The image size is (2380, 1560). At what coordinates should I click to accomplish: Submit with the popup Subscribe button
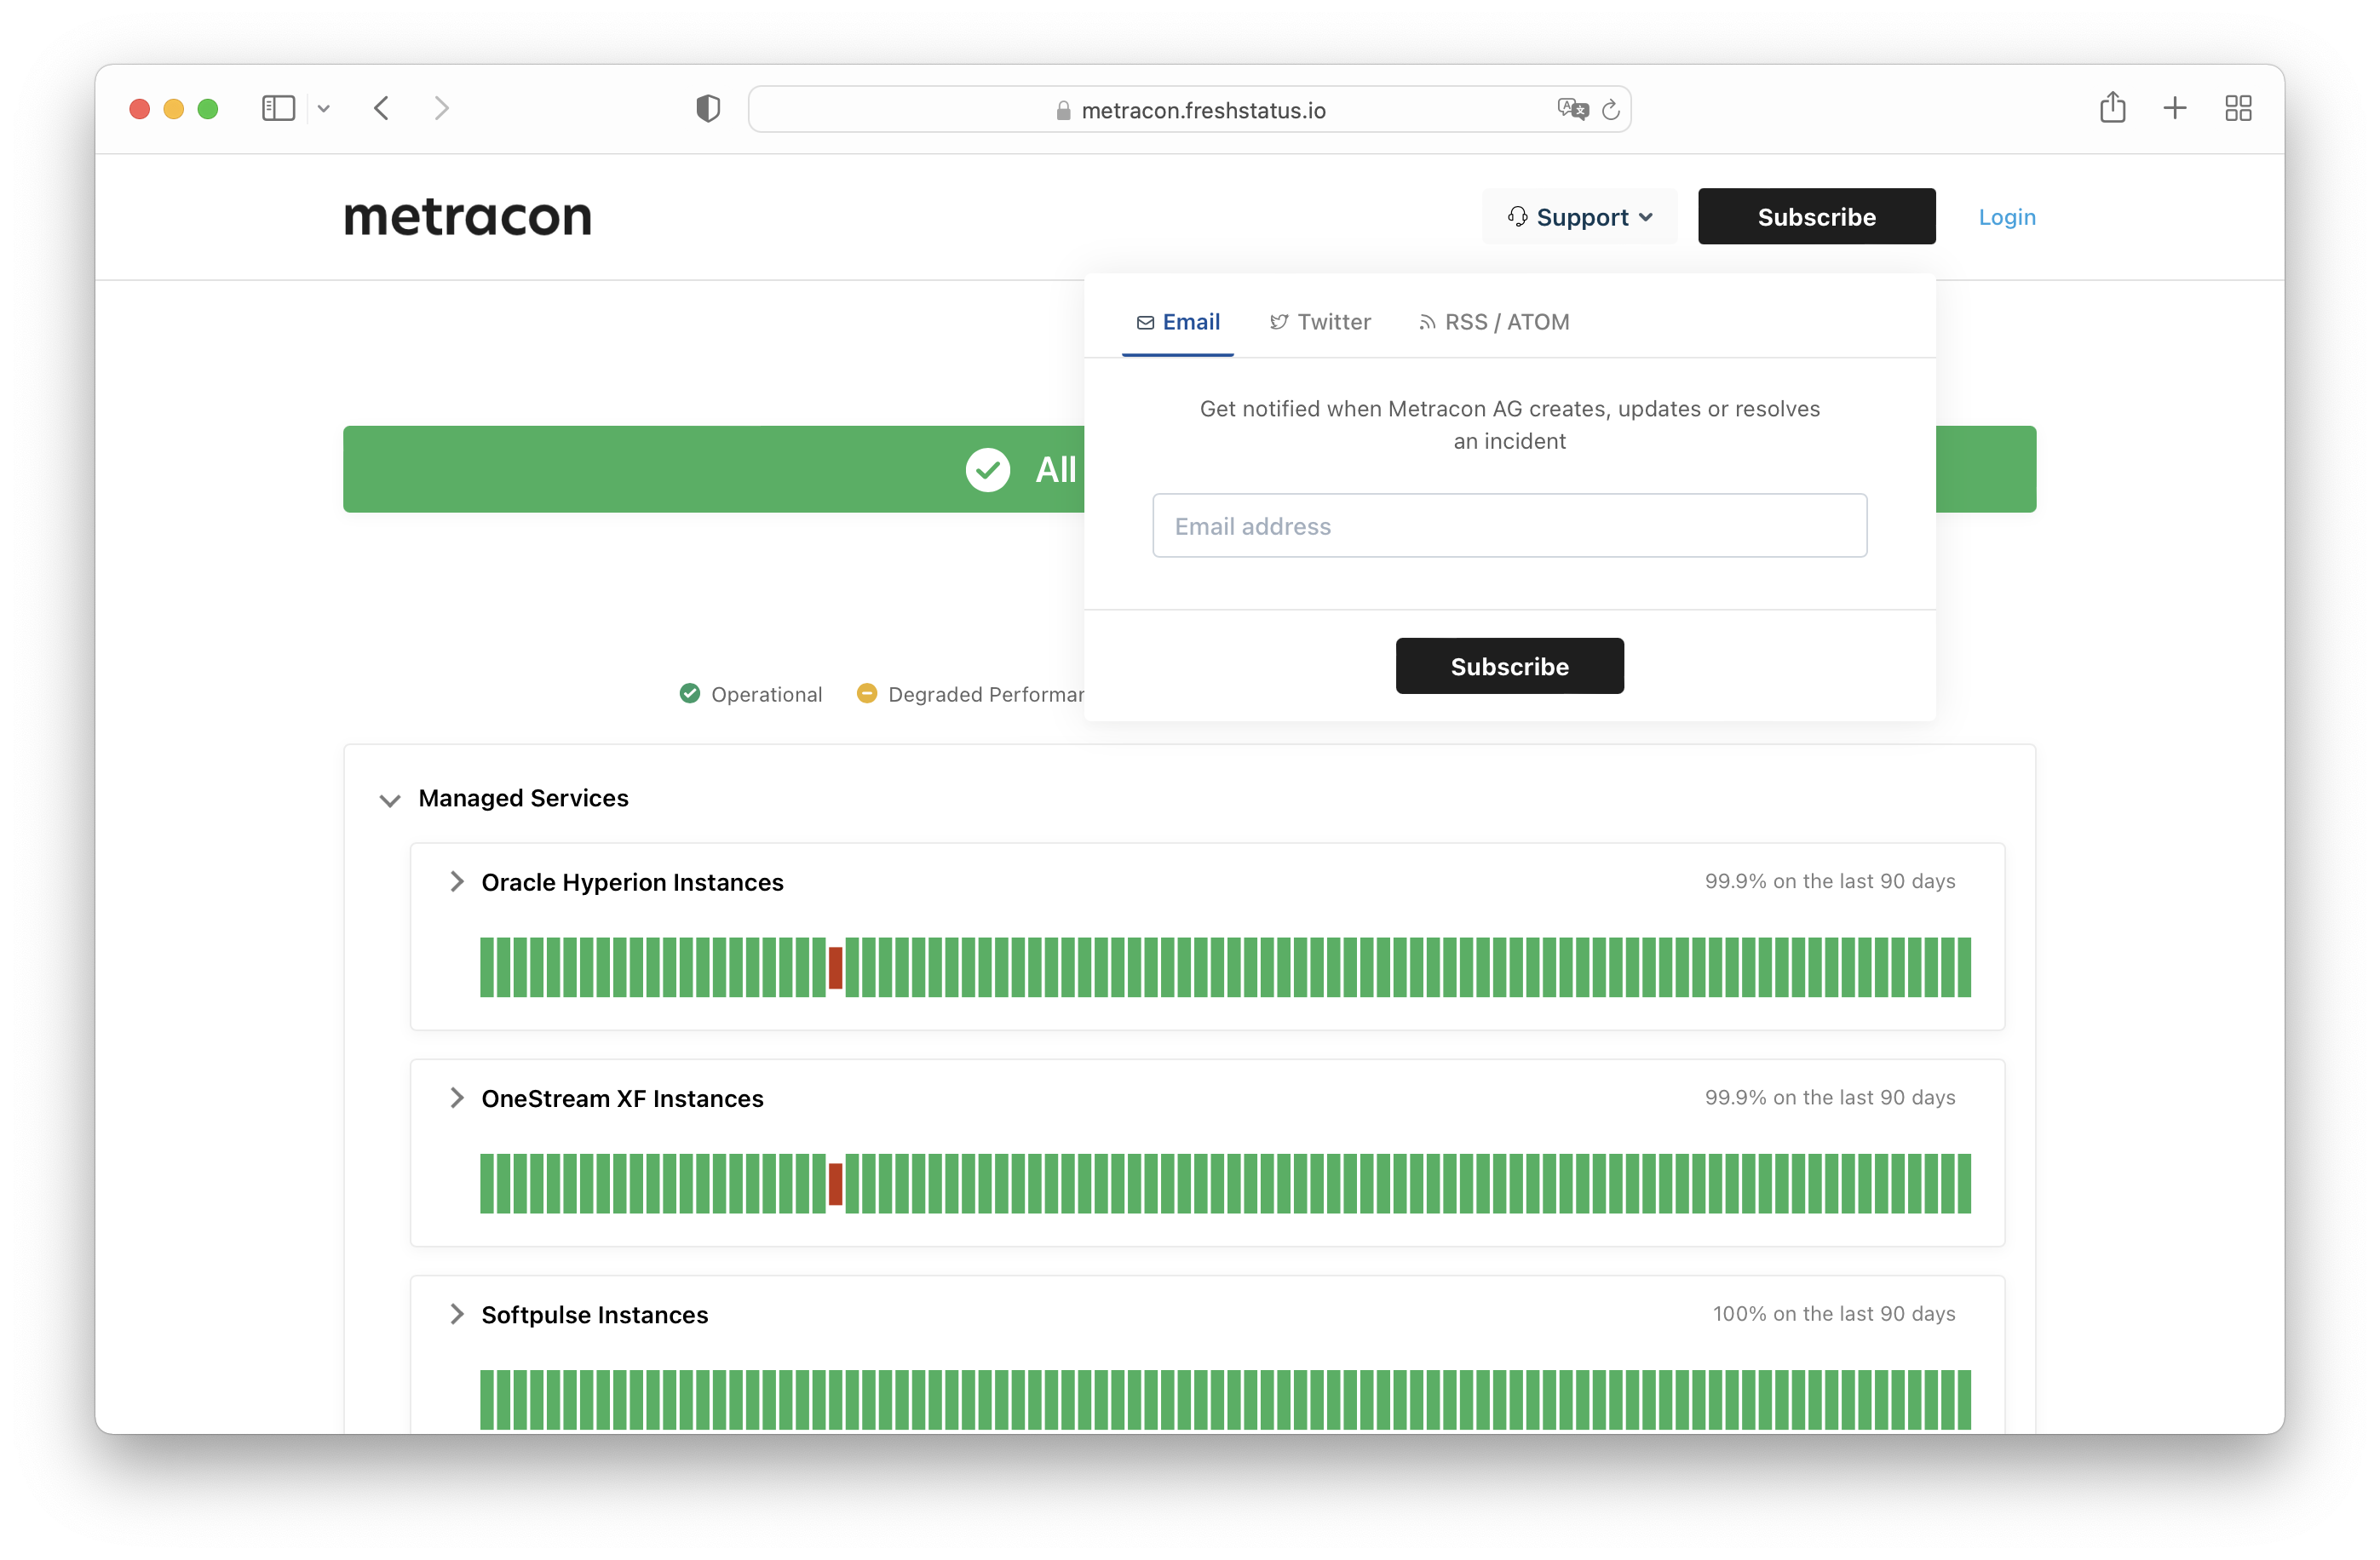point(1509,666)
